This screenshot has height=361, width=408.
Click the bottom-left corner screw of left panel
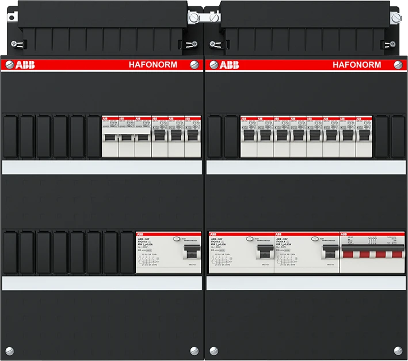10,349
